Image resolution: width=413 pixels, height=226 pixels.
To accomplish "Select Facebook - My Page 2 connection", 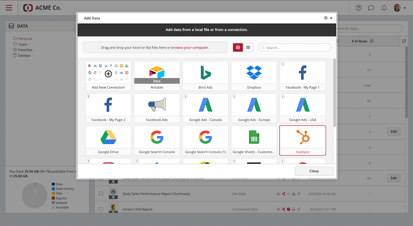I will (x=108, y=108).
